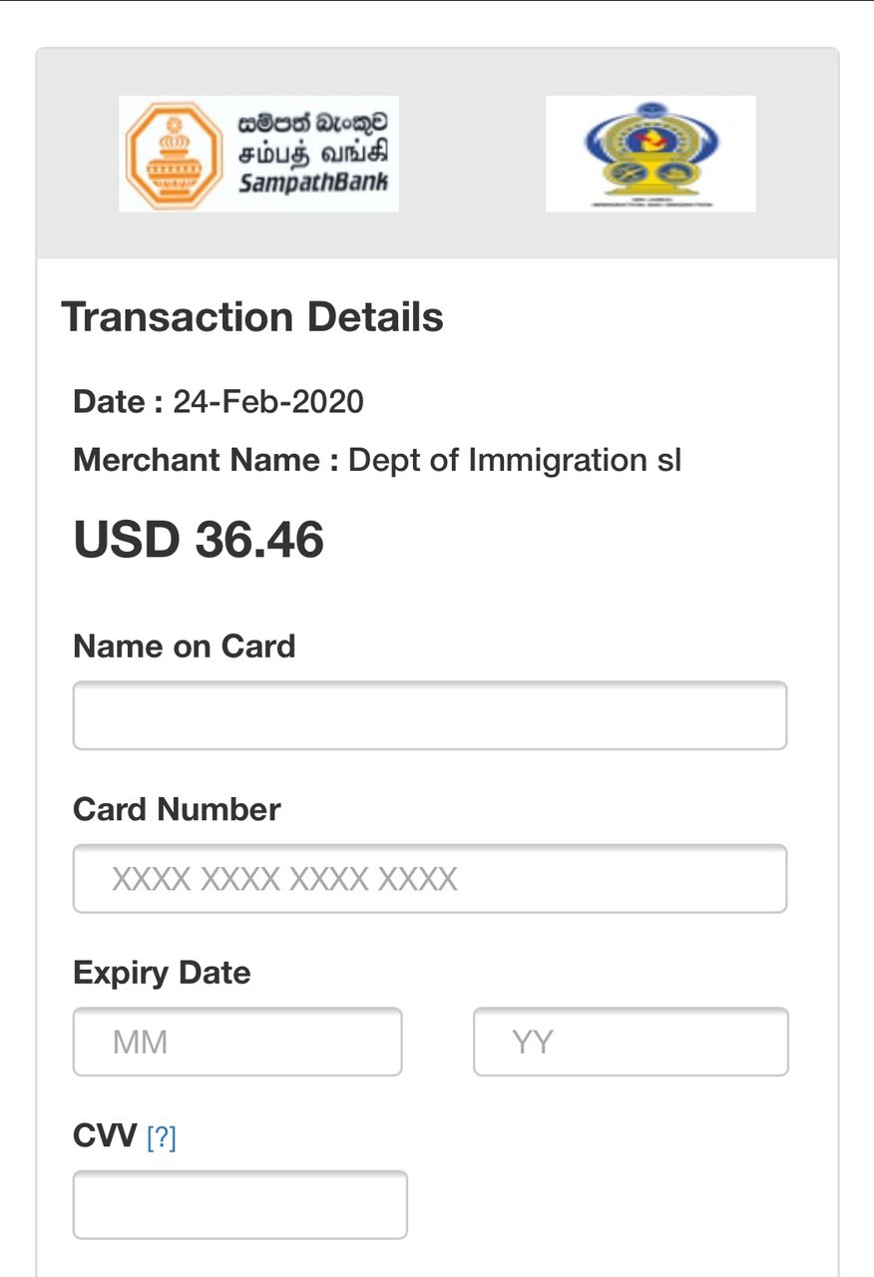Focus the Name on Card field
The width and height of the screenshot is (874, 1277).
point(430,715)
